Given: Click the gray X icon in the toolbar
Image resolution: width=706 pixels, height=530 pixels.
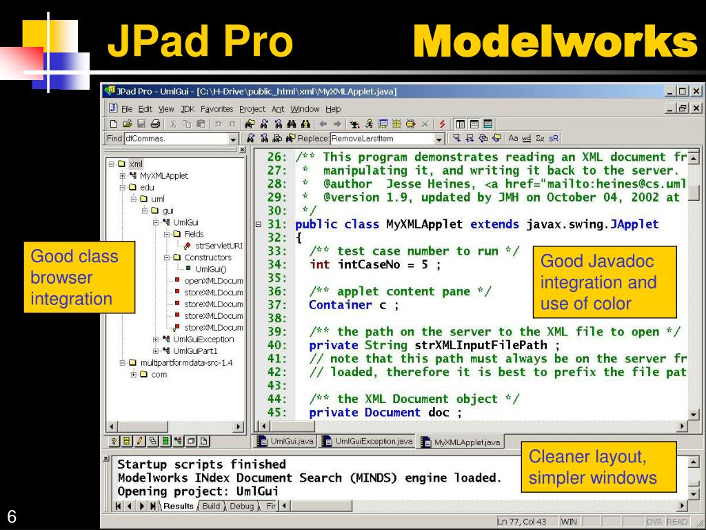Looking at the screenshot, I should [425, 124].
